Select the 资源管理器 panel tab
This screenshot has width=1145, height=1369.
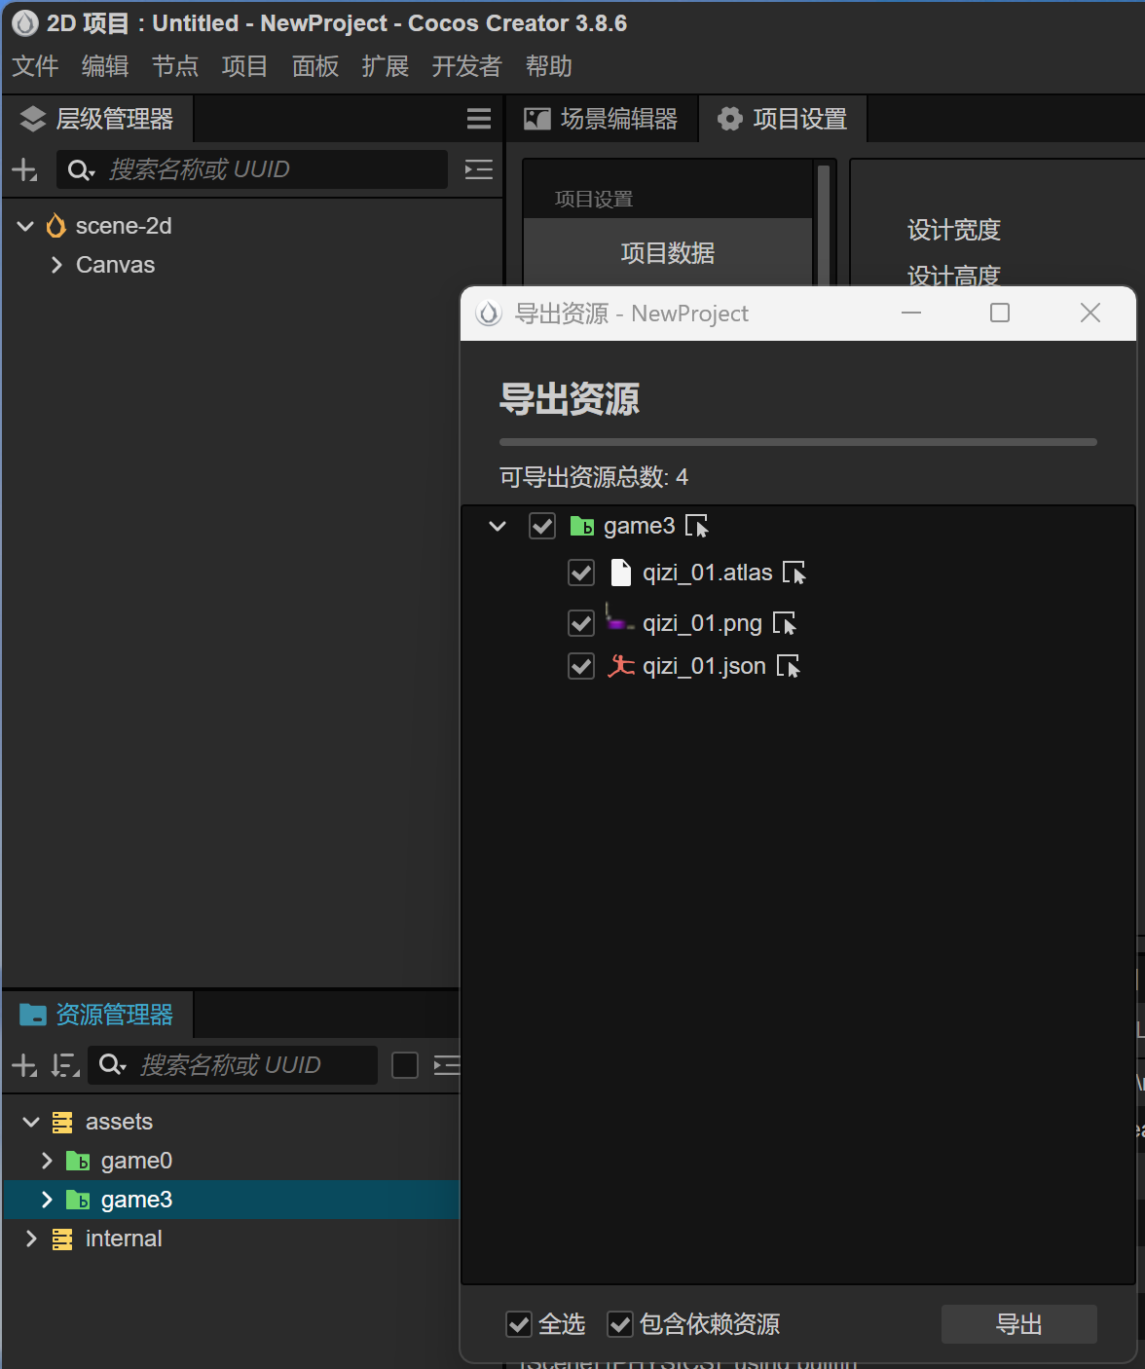(x=97, y=1015)
